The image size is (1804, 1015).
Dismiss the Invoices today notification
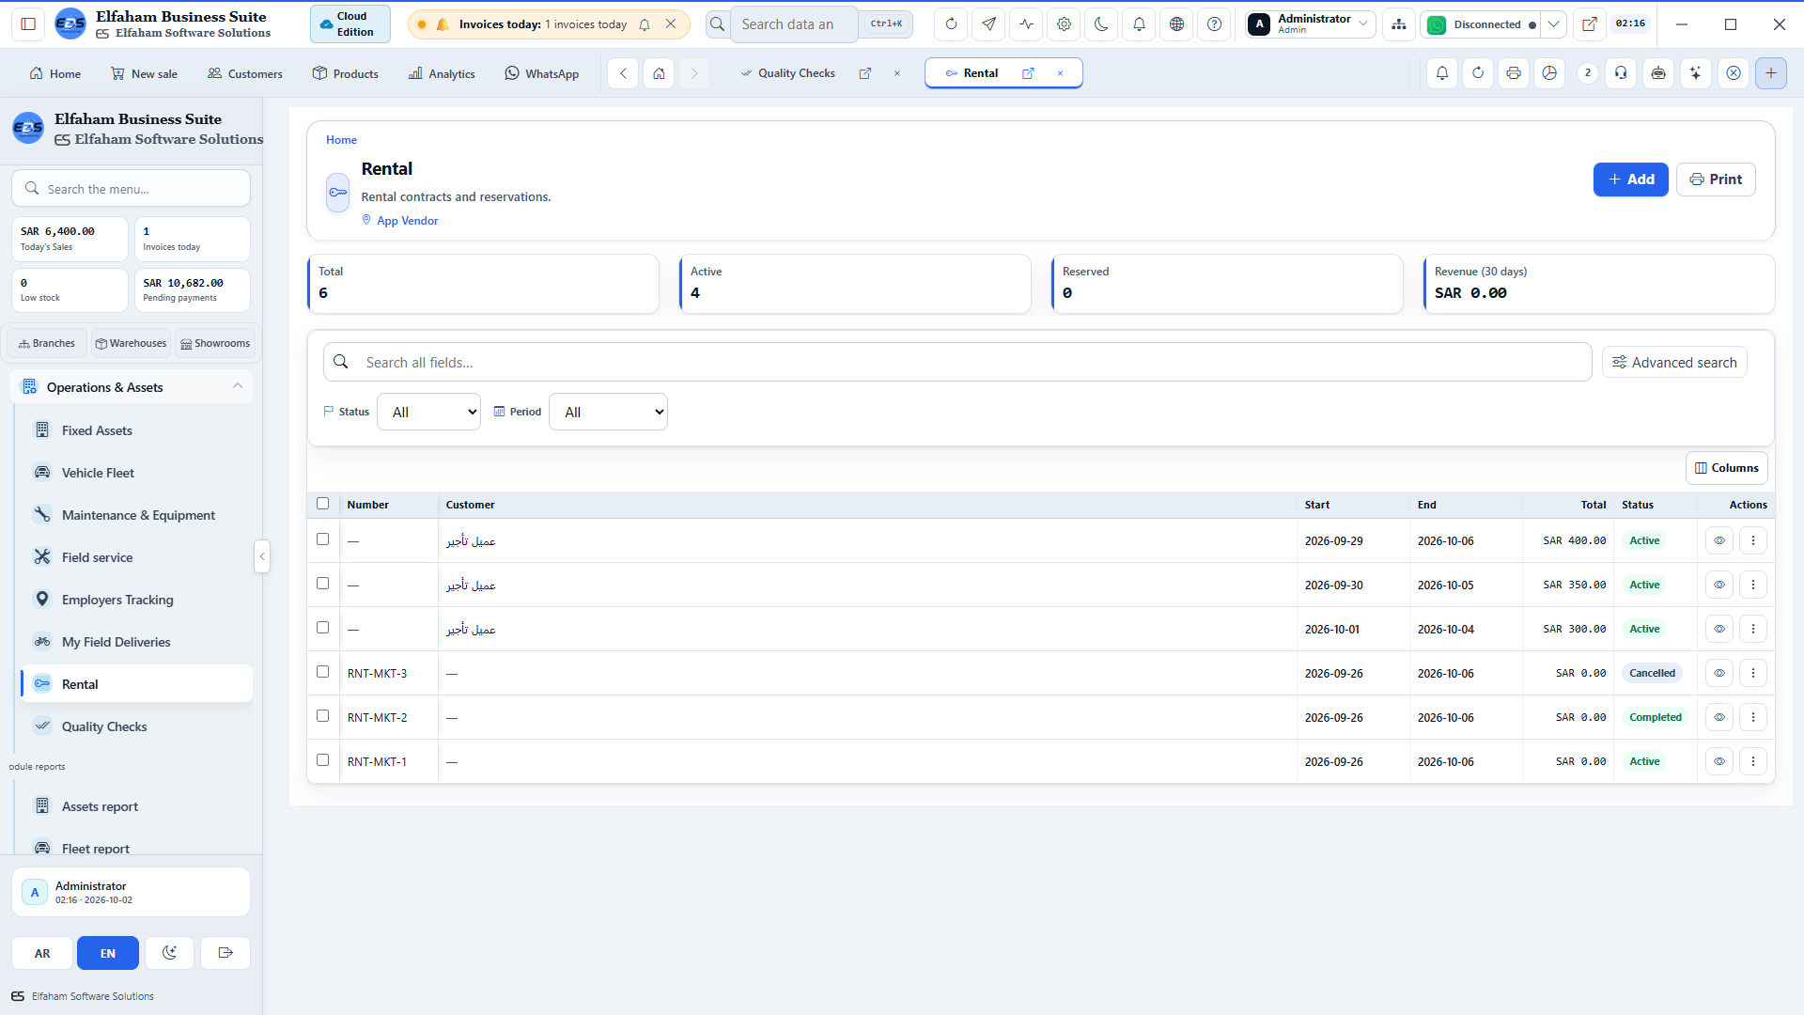pos(671,24)
